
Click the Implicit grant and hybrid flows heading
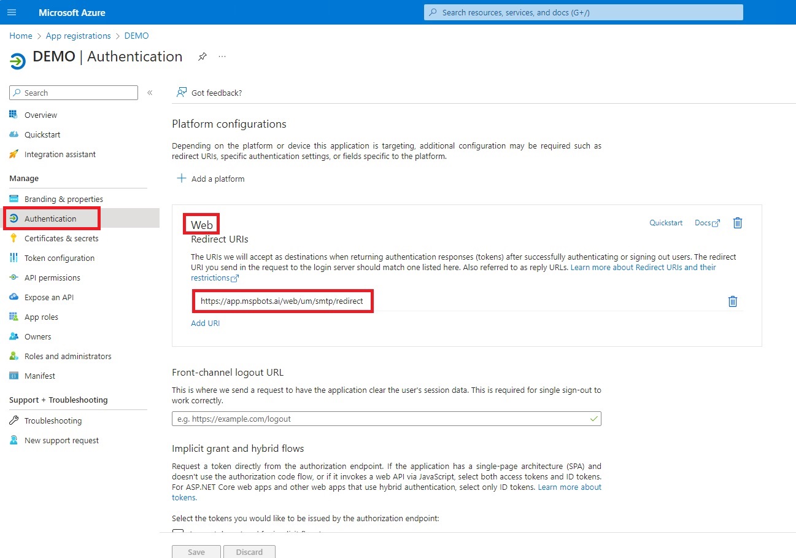pyautogui.click(x=238, y=448)
